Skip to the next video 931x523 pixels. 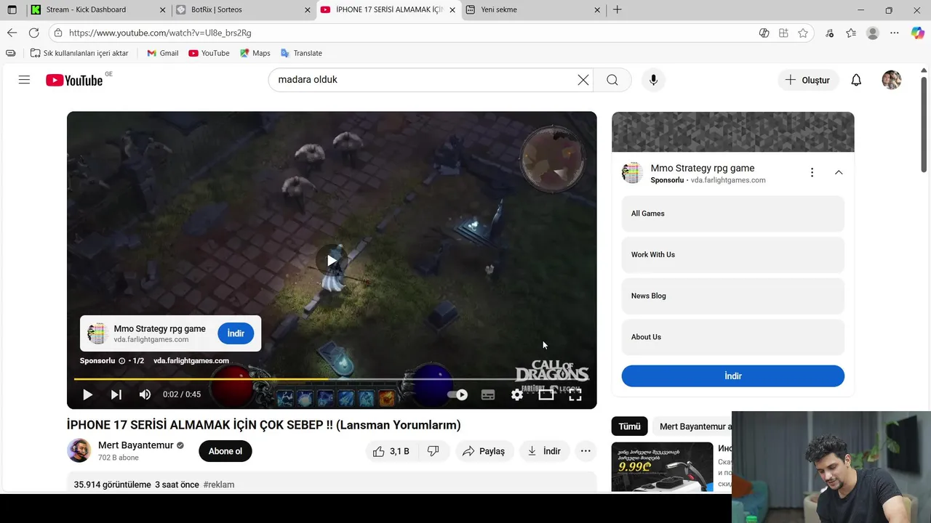(116, 394)
